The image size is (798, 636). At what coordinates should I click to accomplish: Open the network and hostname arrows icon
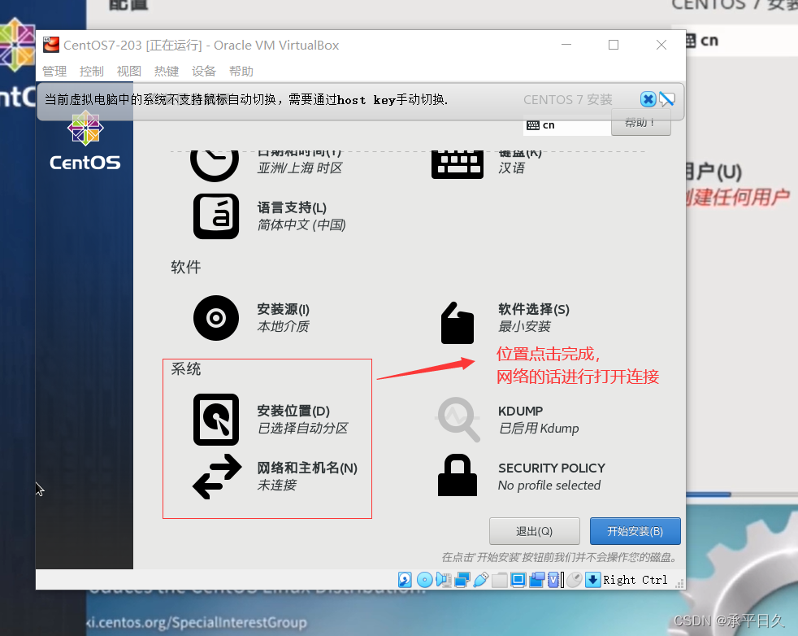[217, 477]
